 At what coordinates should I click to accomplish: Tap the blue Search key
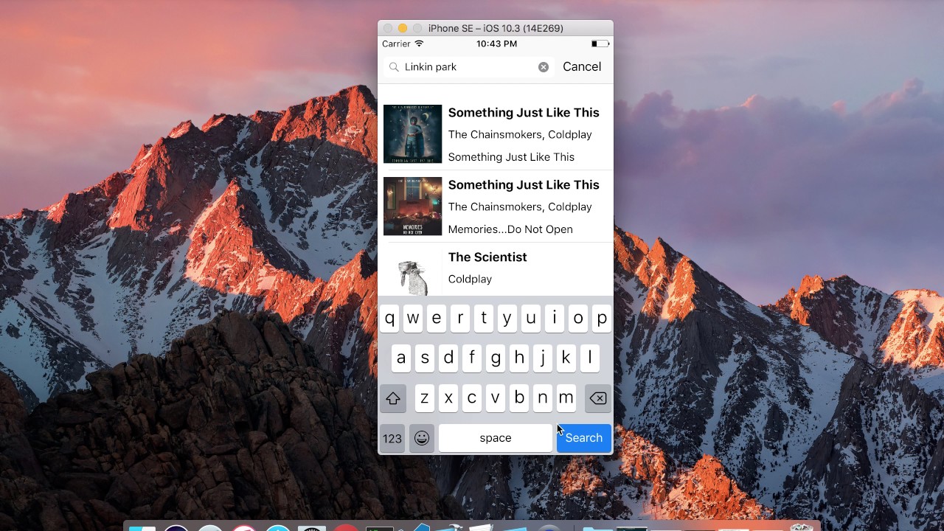tap(584, 438)
